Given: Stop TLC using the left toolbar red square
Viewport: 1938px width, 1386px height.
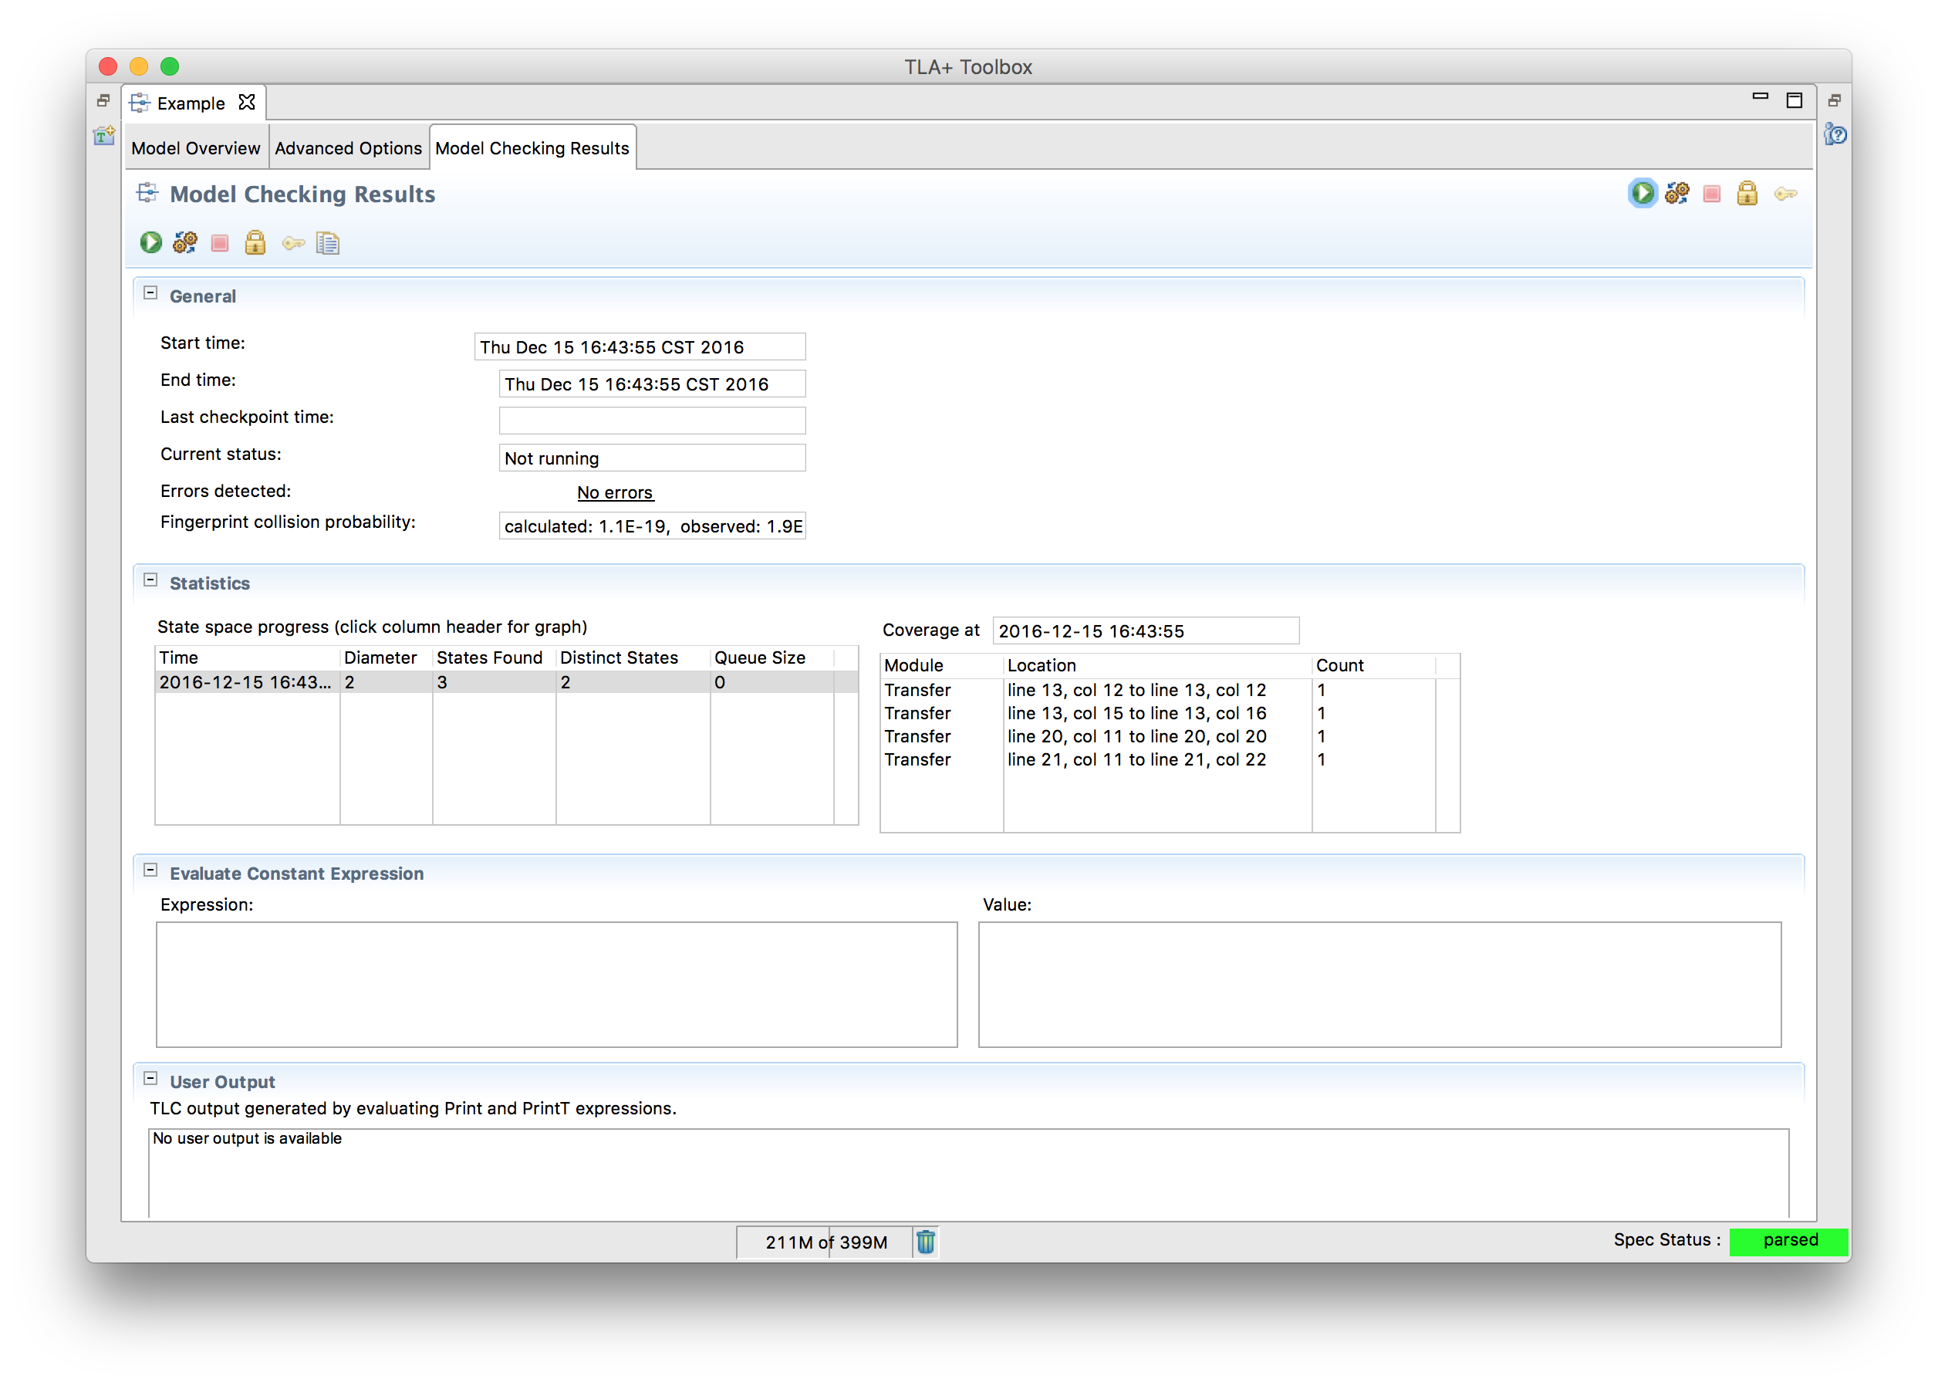Looking at the screenshot, I should point(220,243).
